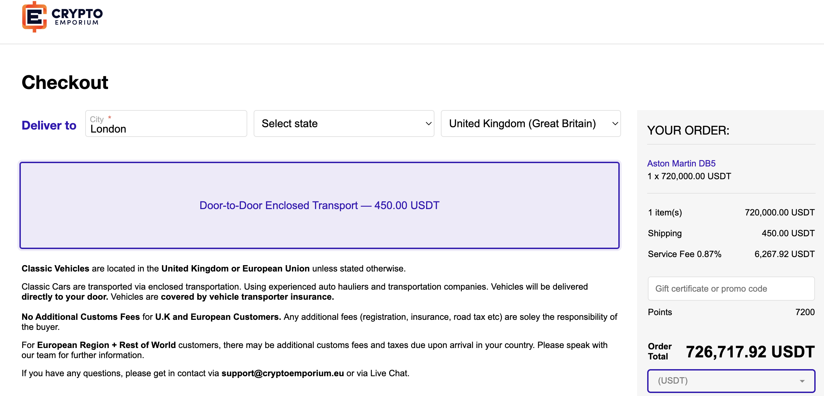Viewport: 824px width, 396px height.
Task: Click the caret arrow in USDT selector
Action: [802, 381]
